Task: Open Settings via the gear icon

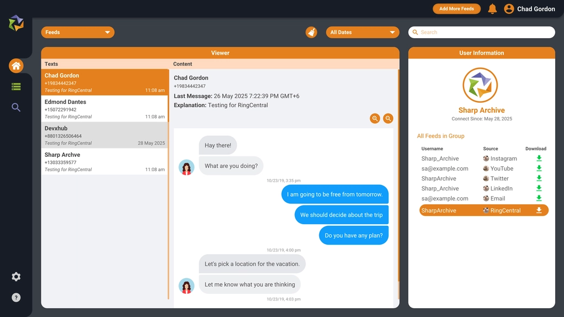Action: [16, 277]
